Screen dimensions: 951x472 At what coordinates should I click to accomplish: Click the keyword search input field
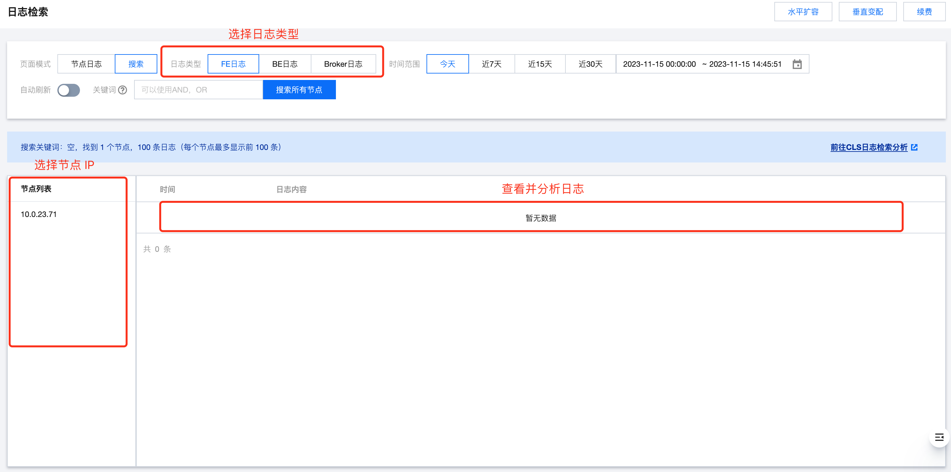point(198,90)
